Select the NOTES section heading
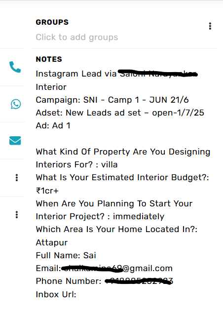The height and width of the screenshot is (317, 223). point(49,59)
